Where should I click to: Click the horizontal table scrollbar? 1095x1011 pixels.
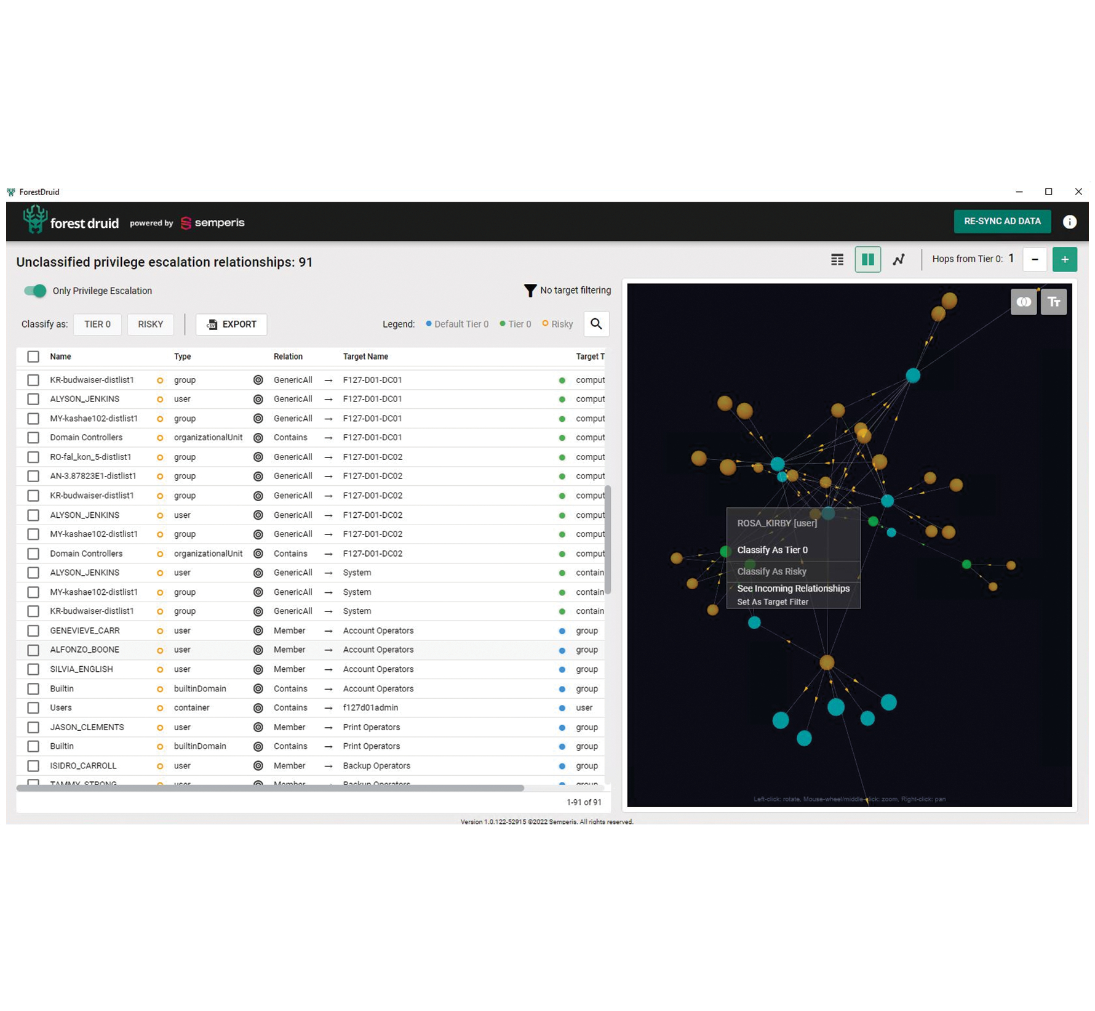[x=270, y=788]
